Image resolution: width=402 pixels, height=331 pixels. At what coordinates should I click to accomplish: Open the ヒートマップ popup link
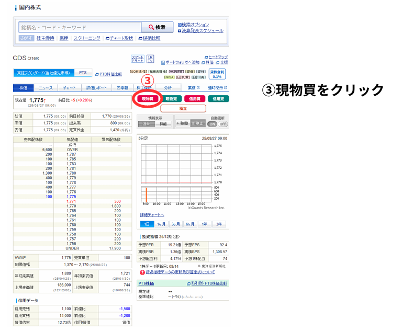coord(217,56)
